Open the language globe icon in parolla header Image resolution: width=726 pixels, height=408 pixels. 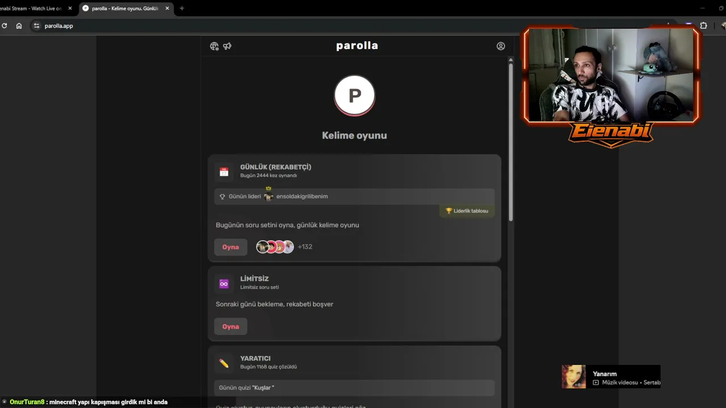click(x=214, y=46)
